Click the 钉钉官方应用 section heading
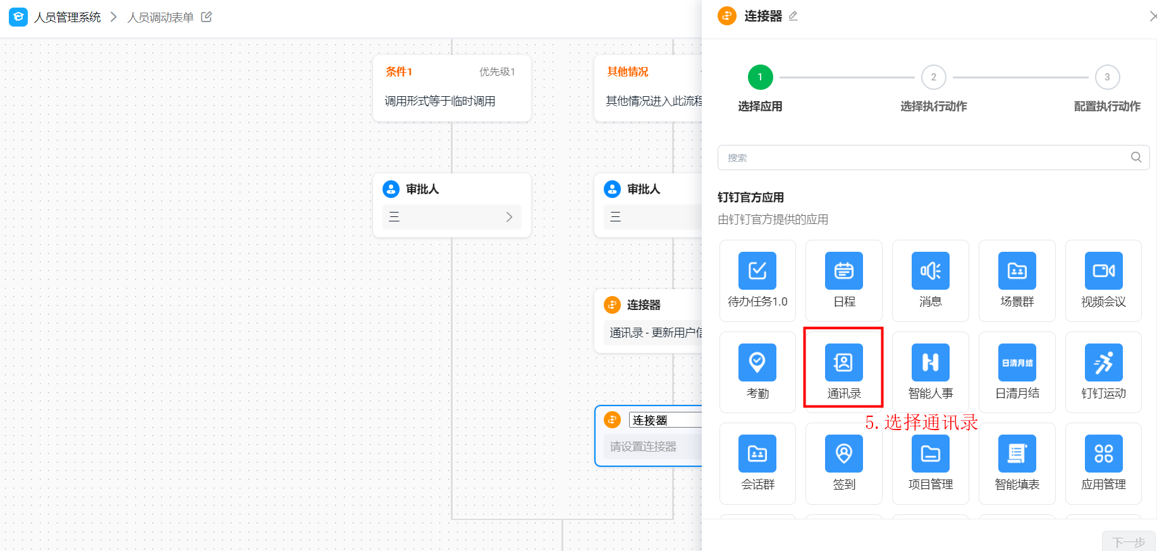 (x=750, y=197)
